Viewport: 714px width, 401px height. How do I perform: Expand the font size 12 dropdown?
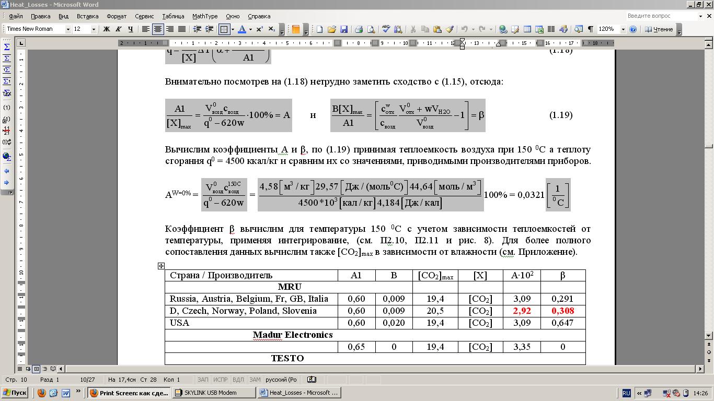tap(94, 29)
